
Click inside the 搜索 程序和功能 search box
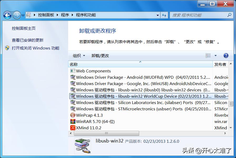click(200, 15)
